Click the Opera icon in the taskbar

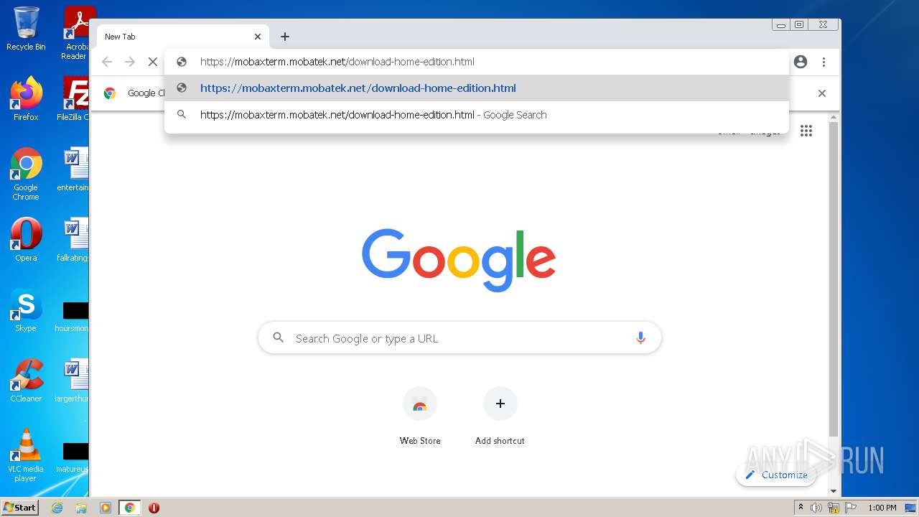[x=154, y=508]
